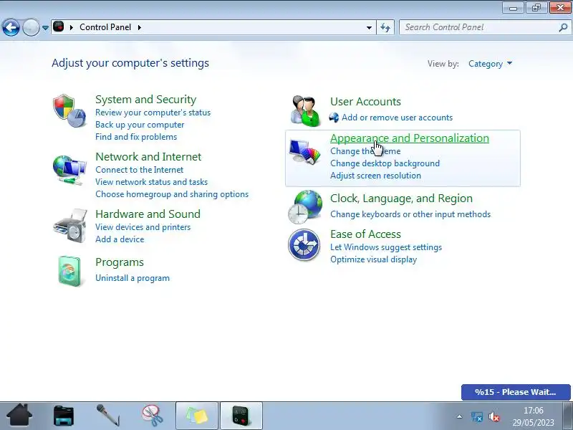Expand the address bar history dropdown
This screenshot has height=430, width=573.
tap(369, 27)
